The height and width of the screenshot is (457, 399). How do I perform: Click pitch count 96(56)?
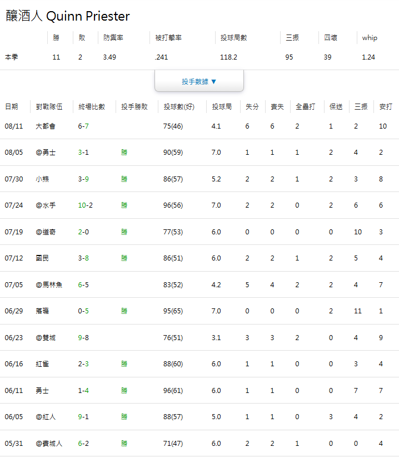[173, 205]
